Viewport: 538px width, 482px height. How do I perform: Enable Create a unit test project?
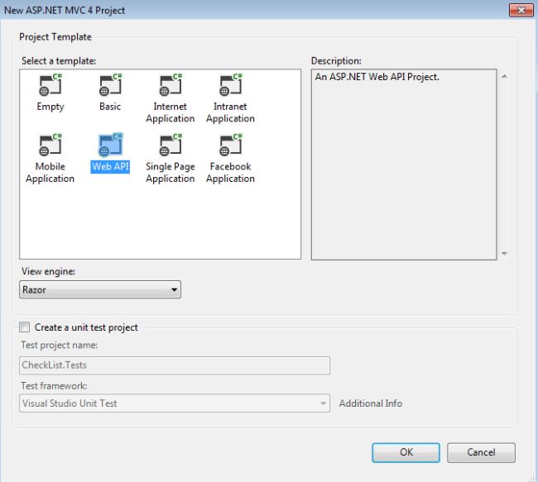tap(25, 327)
